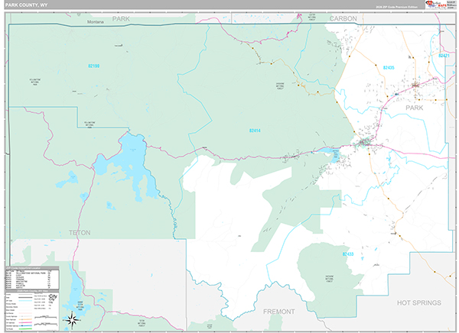Click the 'FREMONT' county label
The height and width of the screenshot is (333, 459).
pyautogui.click(x=278, y=312)
